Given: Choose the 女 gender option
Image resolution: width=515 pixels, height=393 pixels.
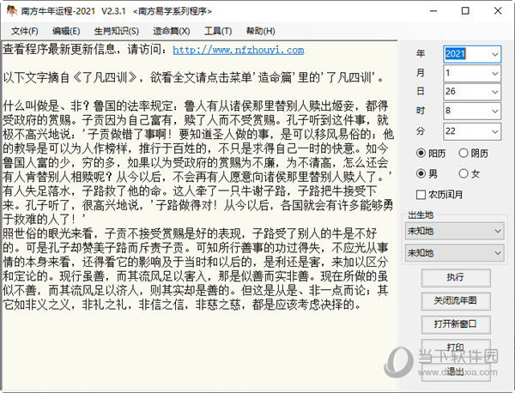Looking at the screenshot, I should [466, 174].
